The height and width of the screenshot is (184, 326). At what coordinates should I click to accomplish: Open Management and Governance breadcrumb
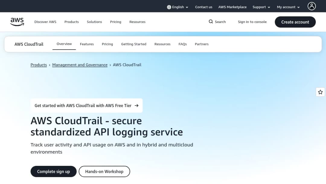[x=80, y=65]
